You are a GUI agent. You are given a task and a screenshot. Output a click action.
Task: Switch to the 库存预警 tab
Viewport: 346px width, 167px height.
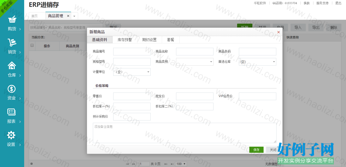(x=125, y=40)
